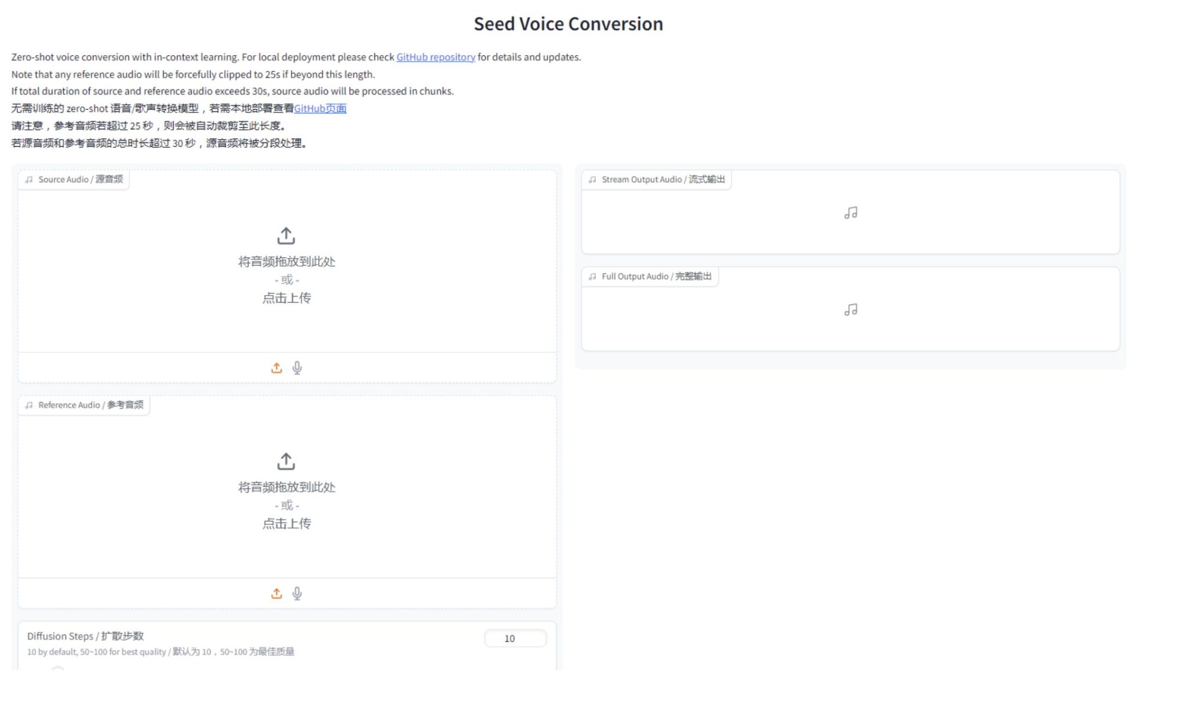The width and height of the screenshot is (1189, 707).
Task: Switch Reference Audio to microphone recording
Action: pos(297,593)
